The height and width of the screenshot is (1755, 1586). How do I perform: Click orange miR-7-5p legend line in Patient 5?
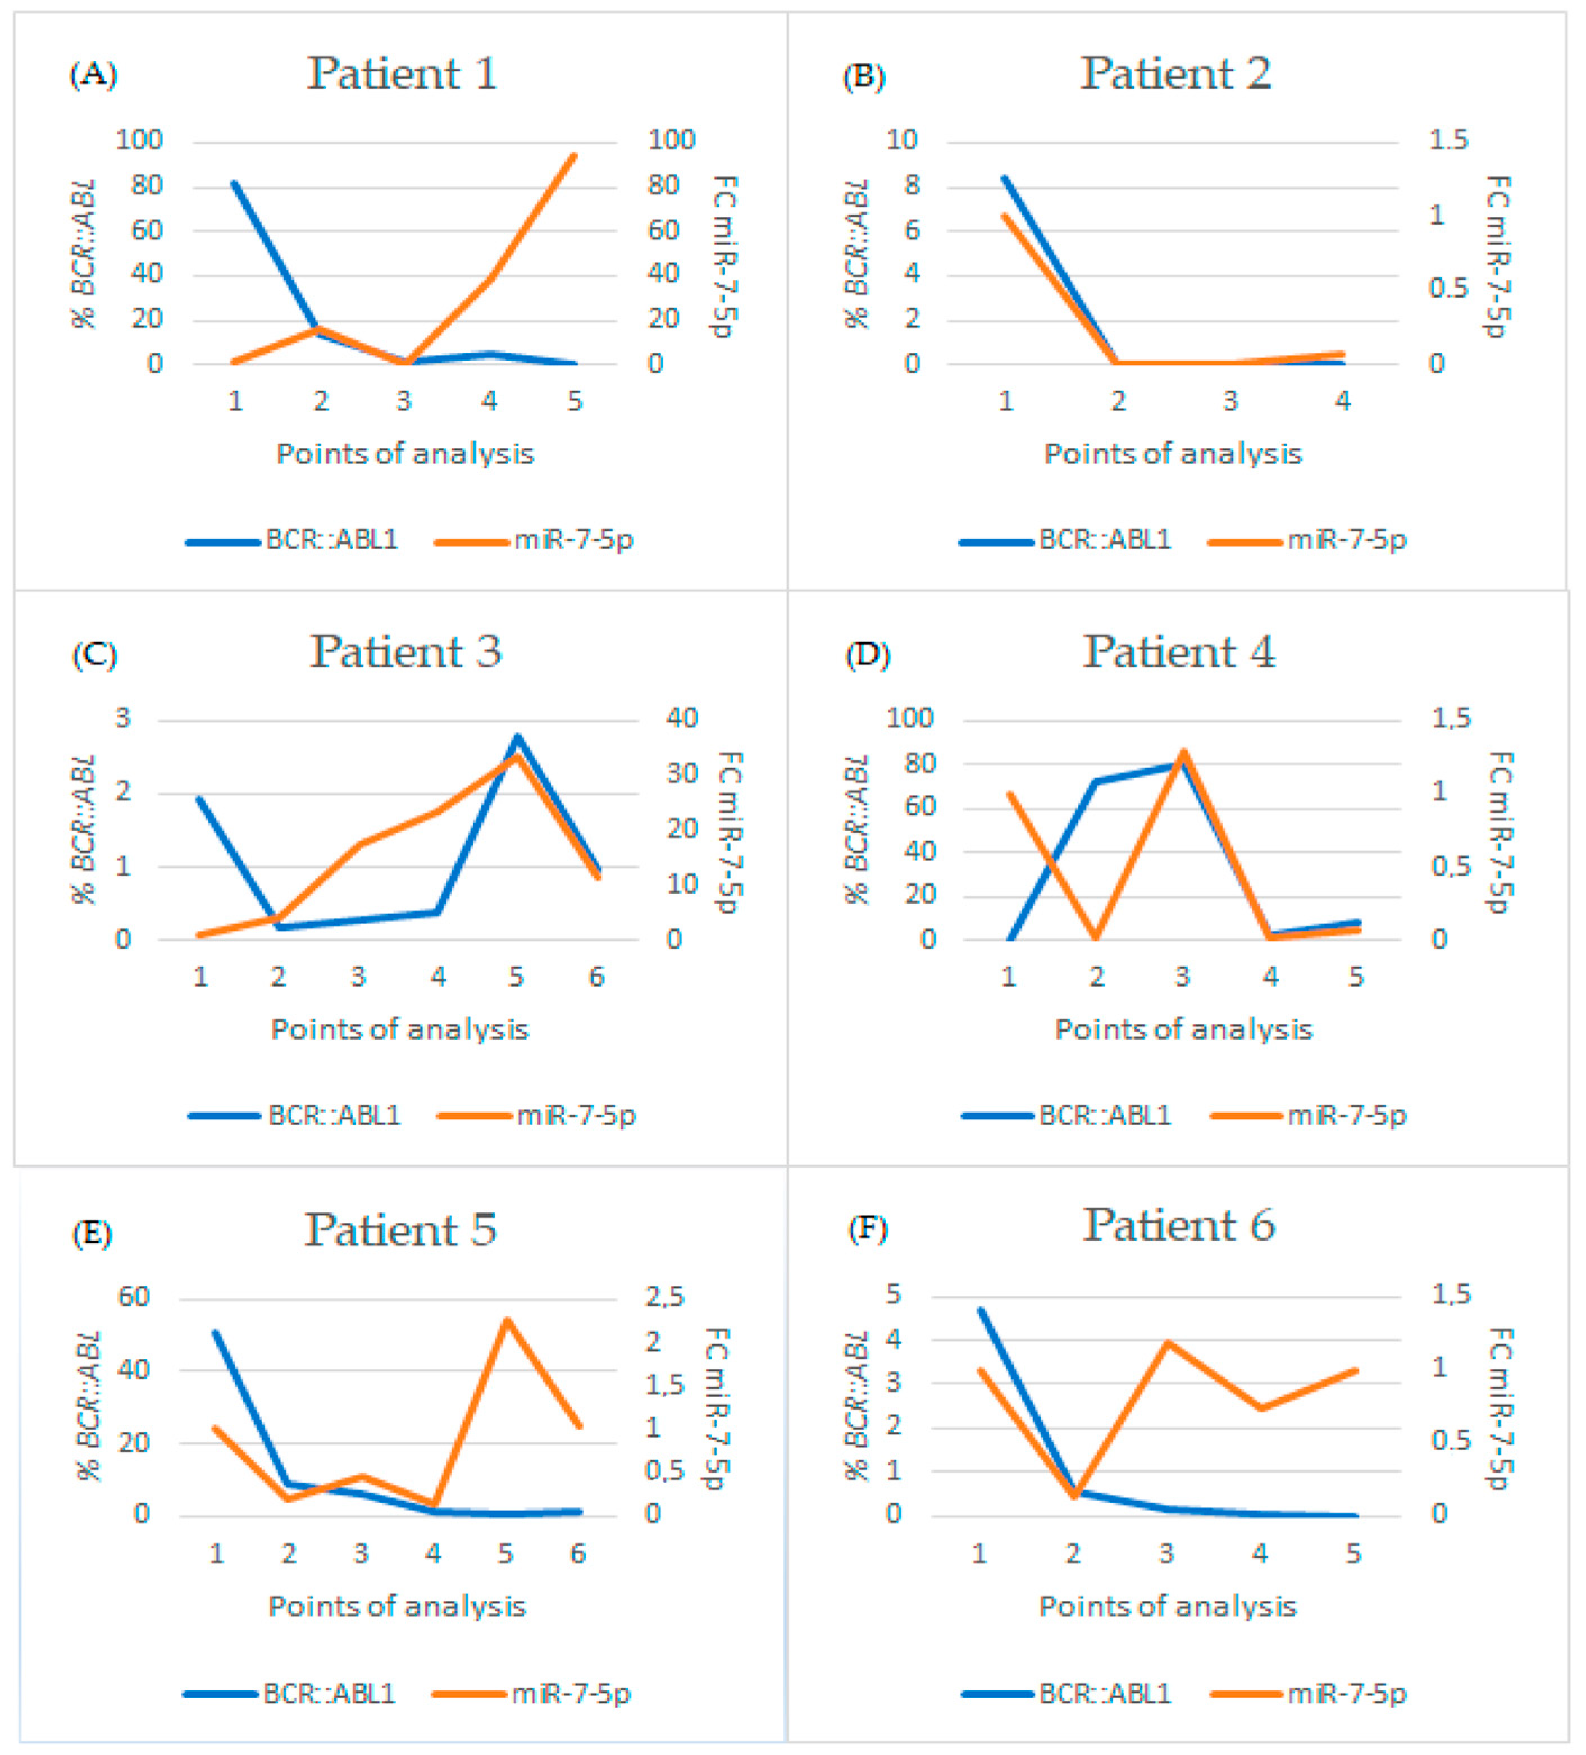(x=468, y=1693)
